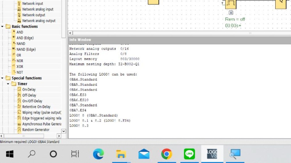Screen dimensions: 291x163
Task: Click the 'Minimum required LOGO!' status bar text
Action: 30,142
